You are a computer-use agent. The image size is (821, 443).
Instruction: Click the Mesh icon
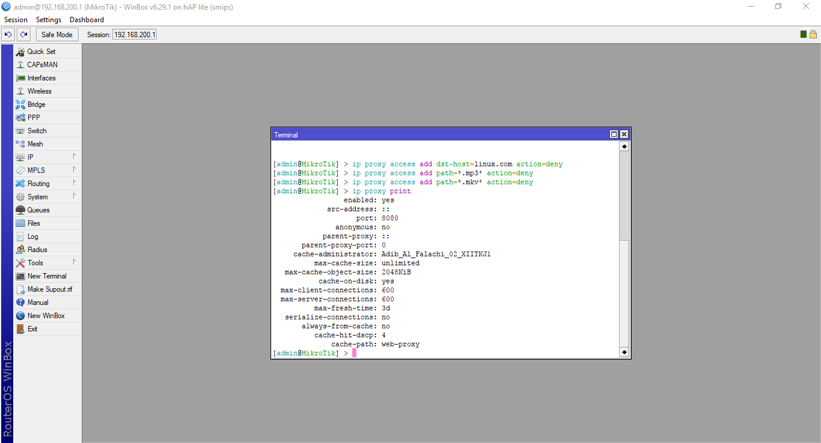(20, 144)
